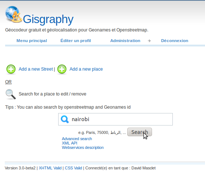Open the Advanced search link

click(77, 139)
